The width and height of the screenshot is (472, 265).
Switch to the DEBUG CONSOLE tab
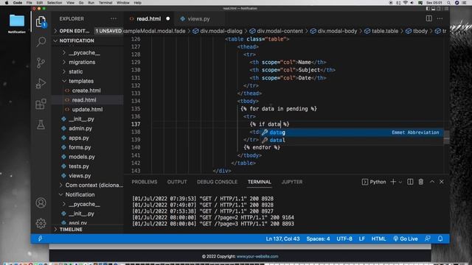(x=217, y=182)
